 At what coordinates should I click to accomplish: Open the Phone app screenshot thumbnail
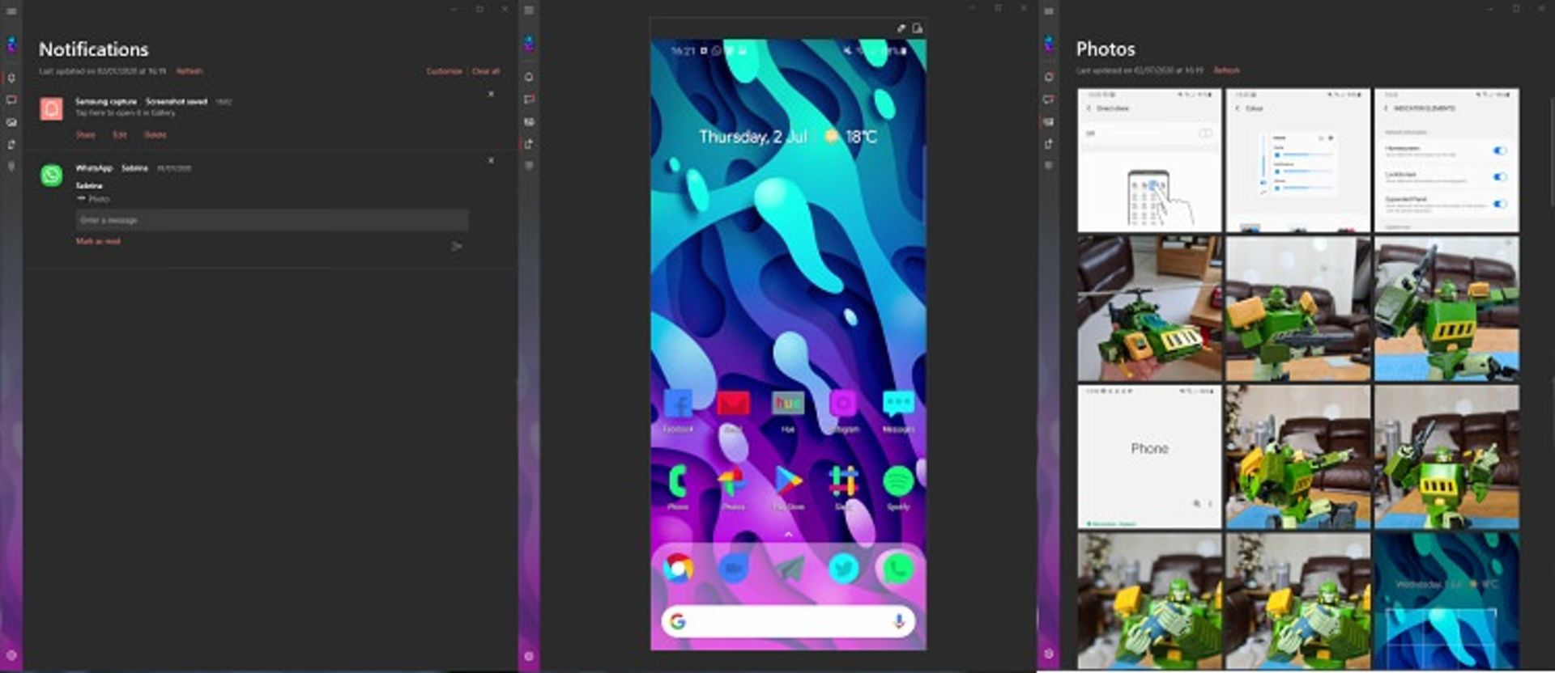[x=1149, y=457]
